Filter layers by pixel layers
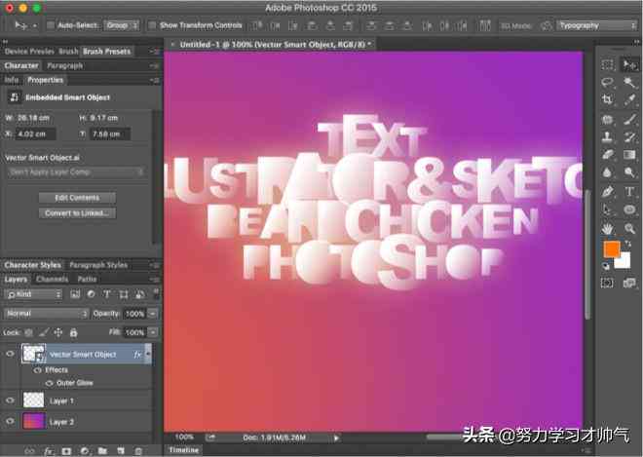 point(75,294)
